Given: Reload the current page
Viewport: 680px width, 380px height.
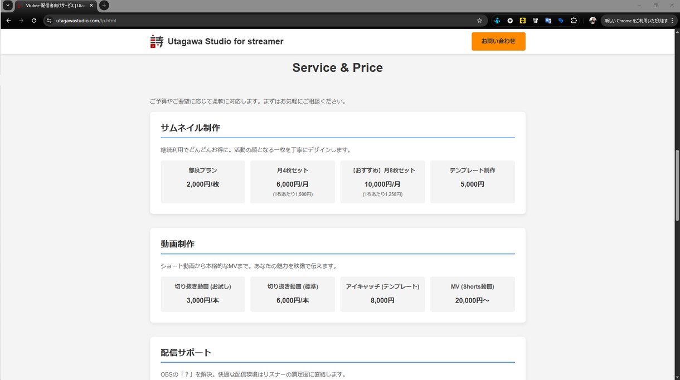Looking at the screenshot, I should 34,21.
